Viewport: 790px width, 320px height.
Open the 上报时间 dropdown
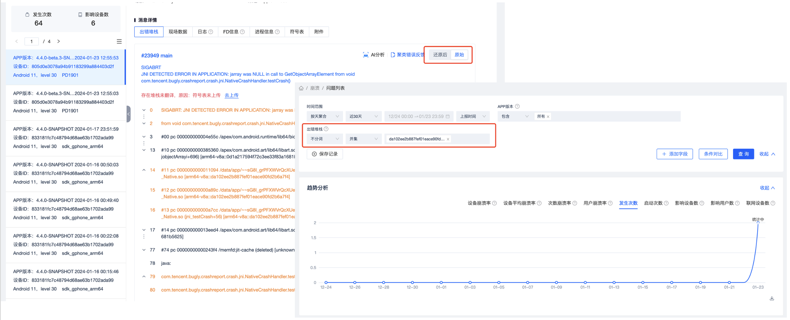473,116
